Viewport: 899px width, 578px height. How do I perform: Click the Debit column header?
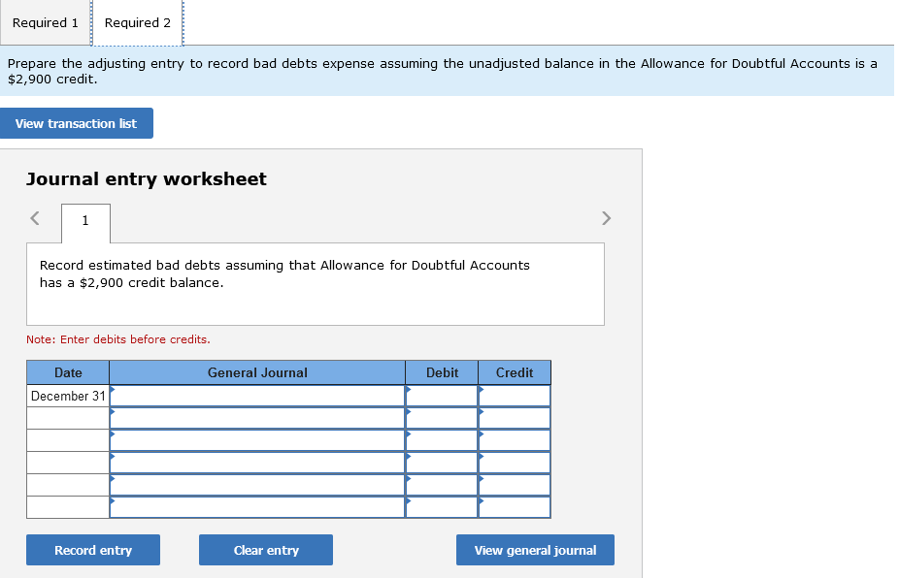point(442,372)
